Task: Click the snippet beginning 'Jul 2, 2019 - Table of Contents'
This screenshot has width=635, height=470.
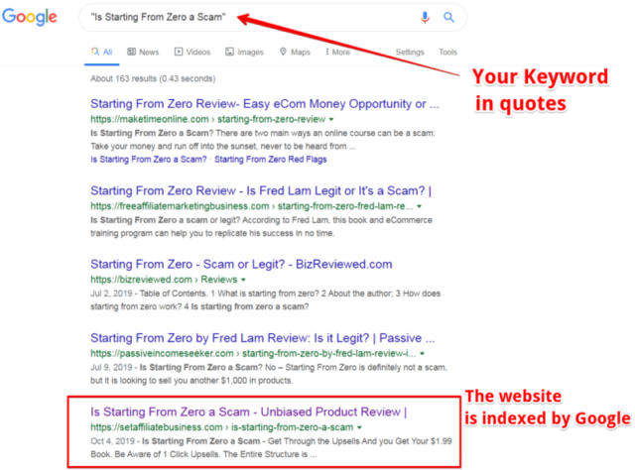Action: pos(265,300)
